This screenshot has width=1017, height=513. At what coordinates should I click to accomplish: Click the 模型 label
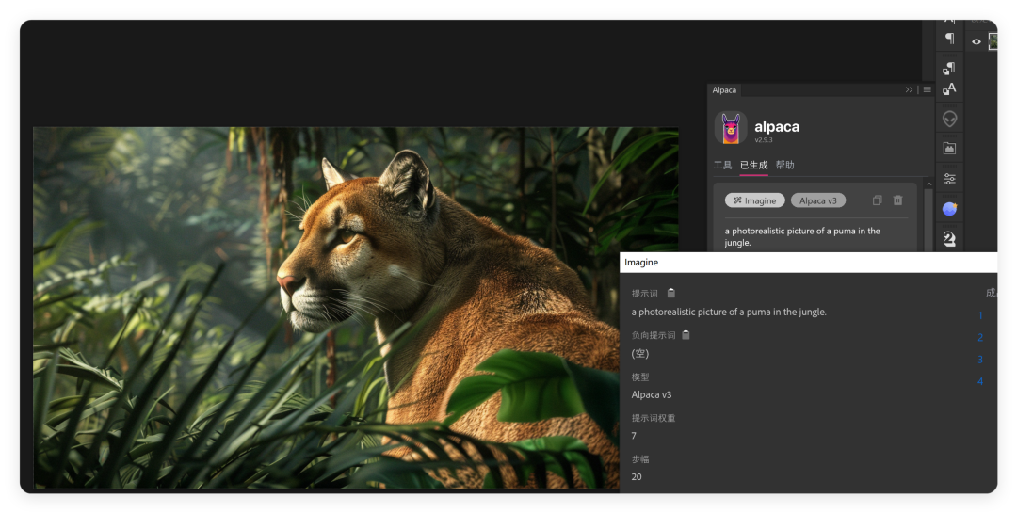[640, 377]
